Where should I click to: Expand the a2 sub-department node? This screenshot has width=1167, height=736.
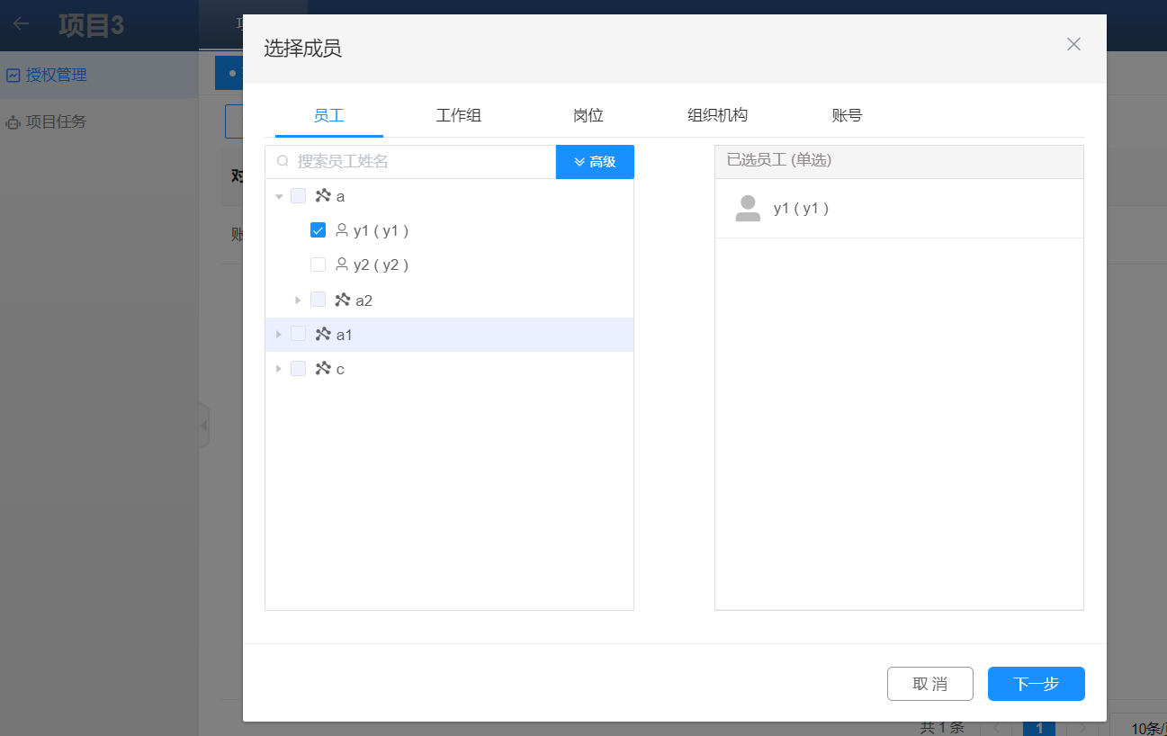(x=298, y=300)
